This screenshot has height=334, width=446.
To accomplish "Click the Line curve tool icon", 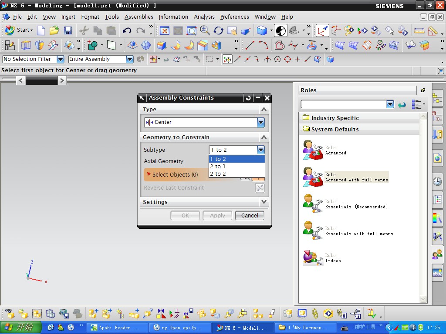I will coord(250,45).
